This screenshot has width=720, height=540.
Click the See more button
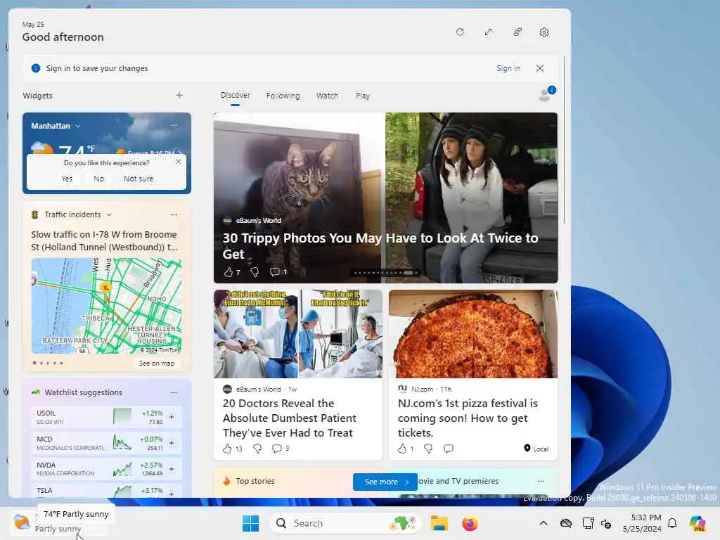385,482
